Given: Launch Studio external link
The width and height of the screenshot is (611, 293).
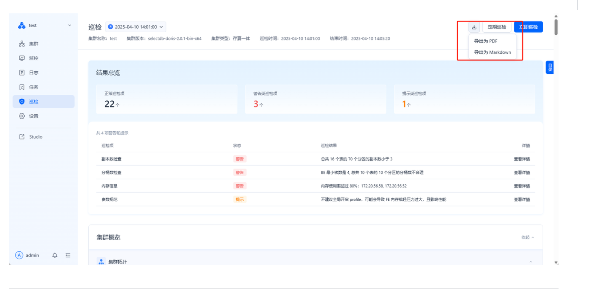Looking at the screenshot, I should pyautogui.click(x=35, y=137).
